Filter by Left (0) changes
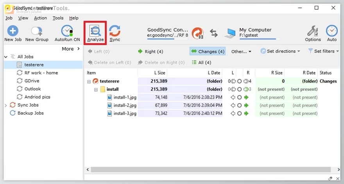Screen dimensions: 344x184 (99, 51)
